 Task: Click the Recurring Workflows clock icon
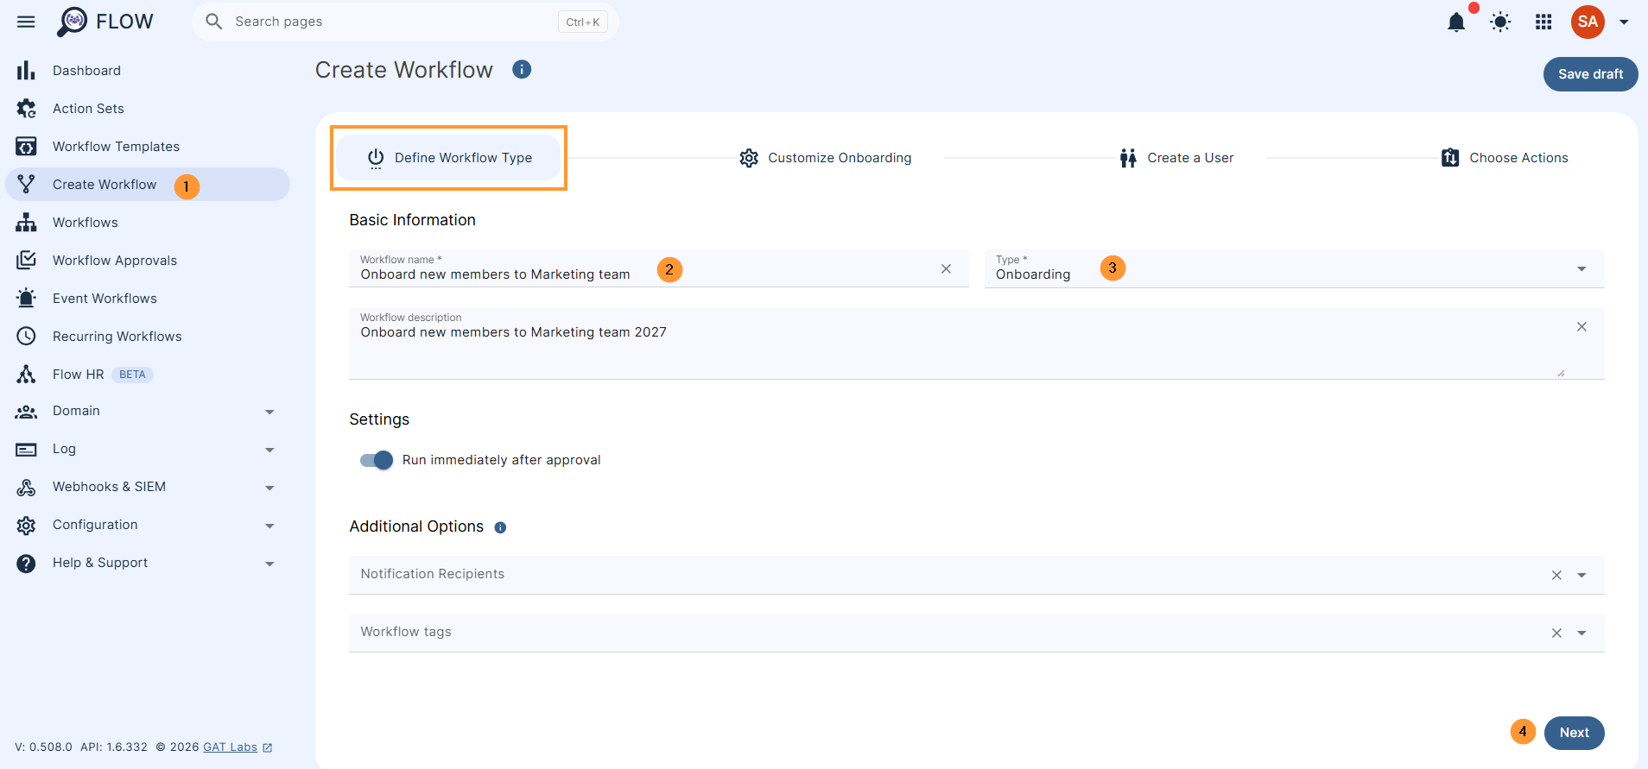click(26, 337)
